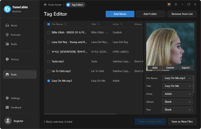The image size is (201, 129).
Task: Click '1 file(s) selected, 6 total' status
Action: click(x=58, y=122)
